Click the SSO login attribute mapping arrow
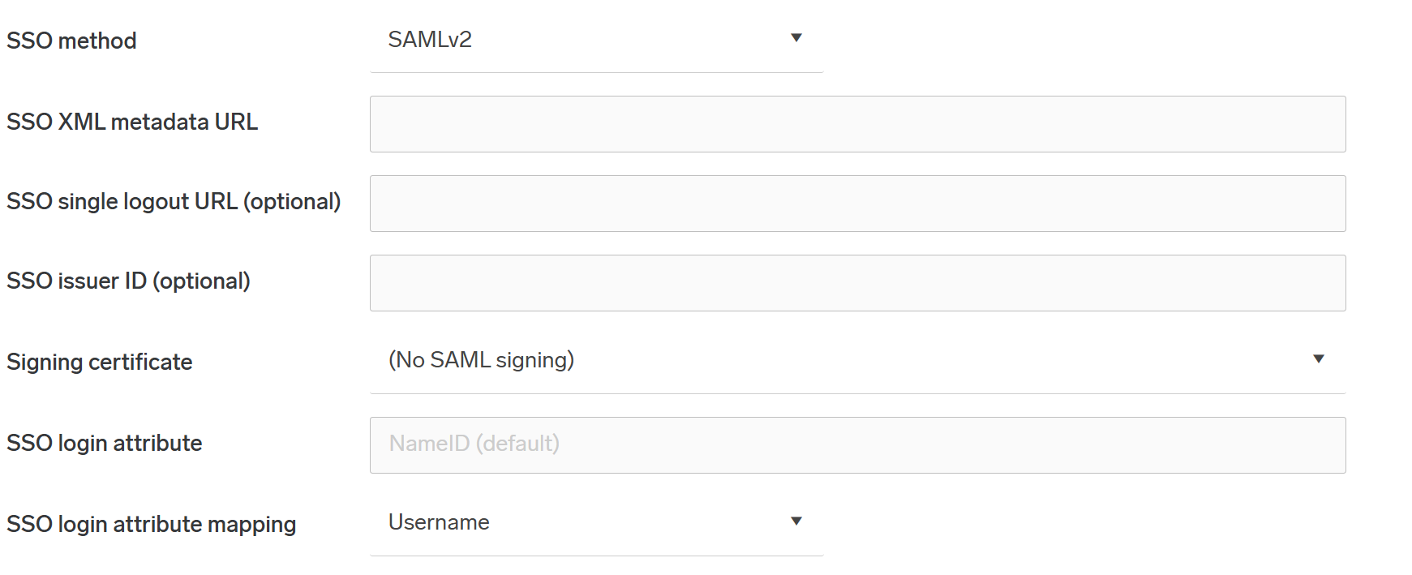 pyautogui.click(x=796, y=521)
